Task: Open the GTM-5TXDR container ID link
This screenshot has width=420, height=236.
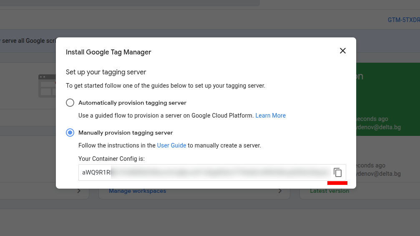Action: pos(403,20)
